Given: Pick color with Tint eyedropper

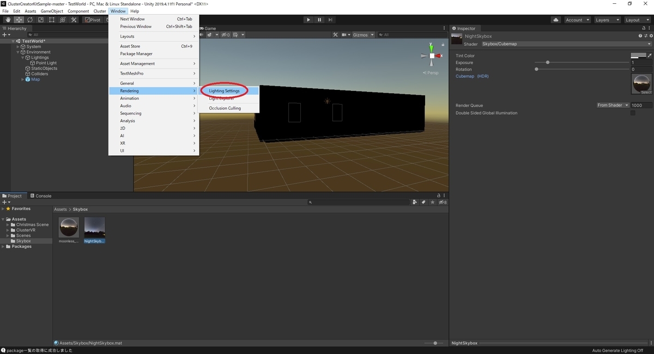Looking at the screenshot, I should (x=649, y=56).
